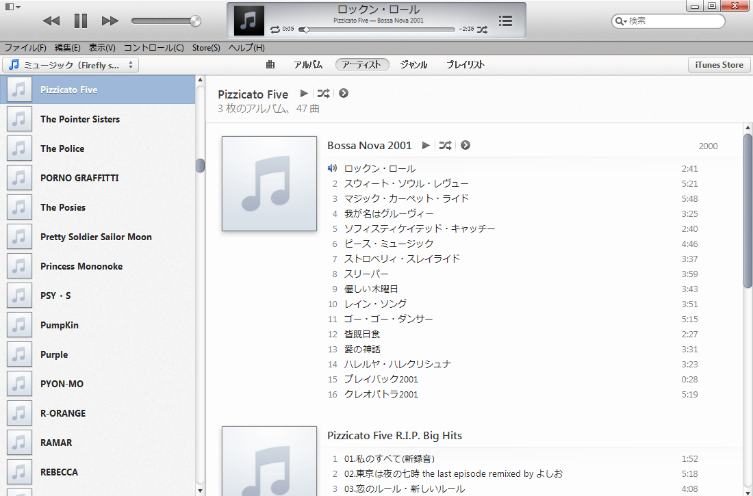Pause the current song
Image resolution: width=753 pixels, height=496 pixels.
click(81, 21)
